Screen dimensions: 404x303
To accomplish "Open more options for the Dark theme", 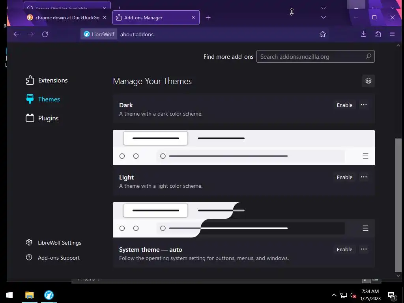I will [x=363, y=105].
